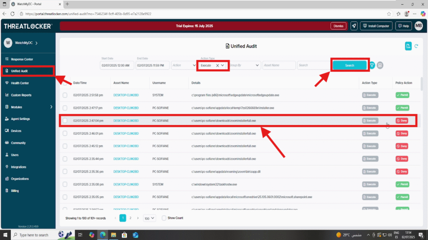Expand the Modules submenu arrow
Image resolution: width=428 pixels, height=240 pixels.
click(51, 107)
